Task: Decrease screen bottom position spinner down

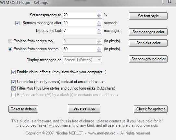Action: (99, 50)
